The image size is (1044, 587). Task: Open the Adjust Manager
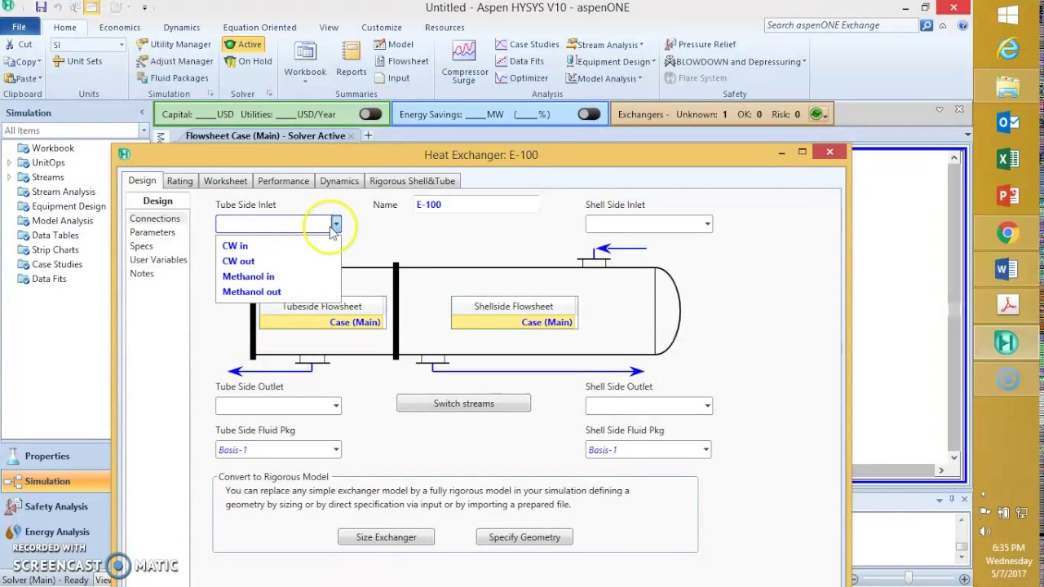pyautogui.click(x=174, y=61)
